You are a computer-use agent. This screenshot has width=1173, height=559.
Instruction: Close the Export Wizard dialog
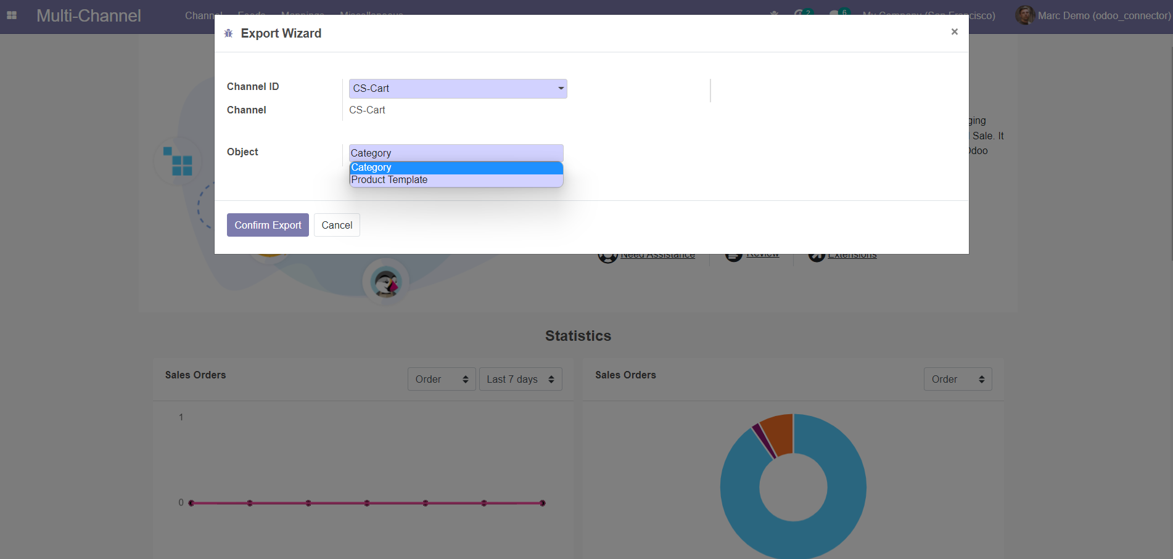tap(954, 32)
